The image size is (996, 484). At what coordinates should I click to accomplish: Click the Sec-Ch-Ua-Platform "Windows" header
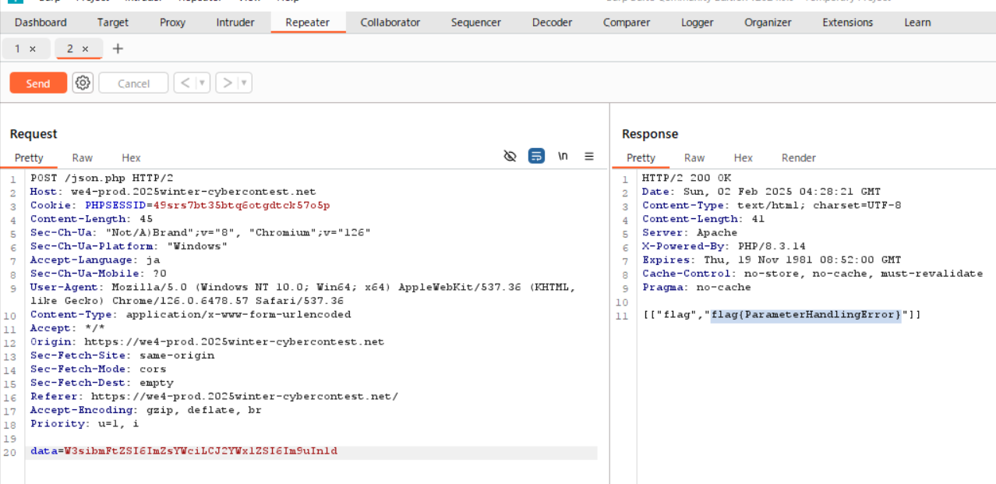point(129,246)
